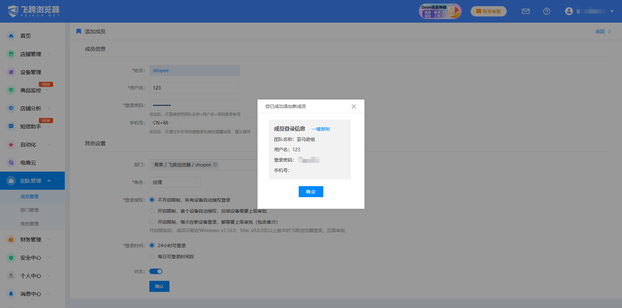
Task: Remove the shopee department tag
Action: click(x=215, y=165)
